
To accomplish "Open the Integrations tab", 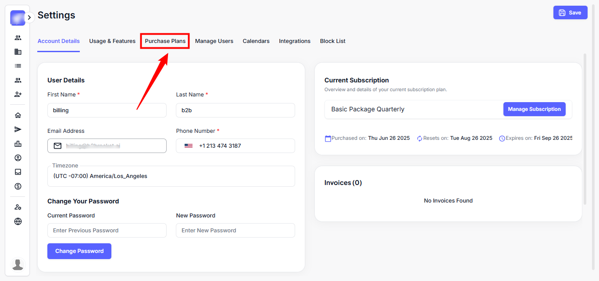I will tap(295, 41).
